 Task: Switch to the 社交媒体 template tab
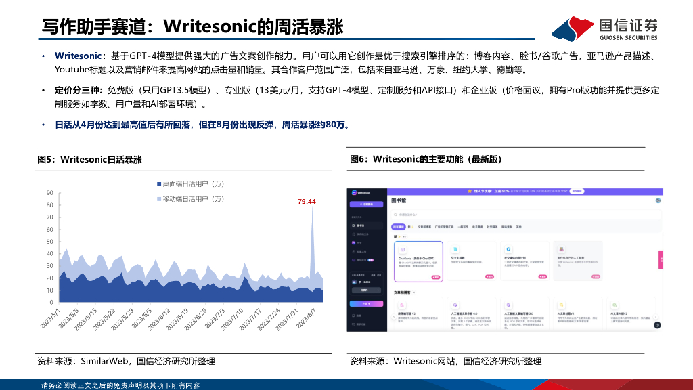[x=493, y=226]
